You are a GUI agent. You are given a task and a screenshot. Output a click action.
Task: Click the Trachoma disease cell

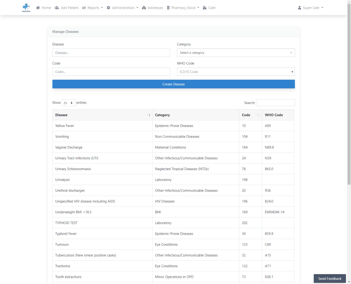point(102,266)
